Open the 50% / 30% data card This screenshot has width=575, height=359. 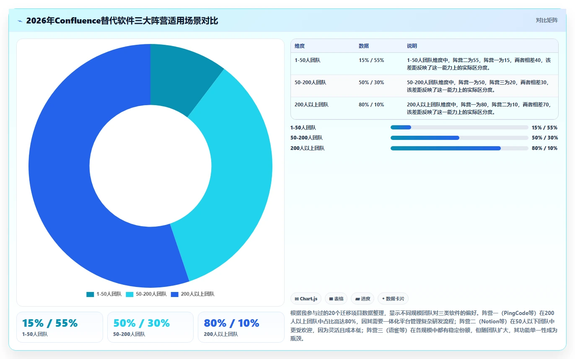tap(150, 327)
